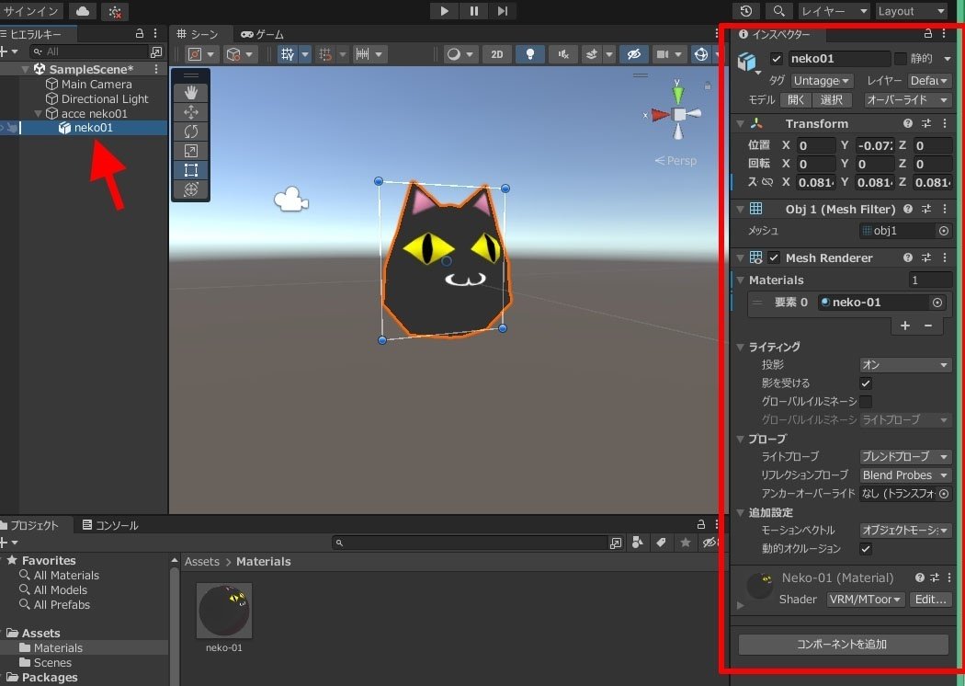Switch to the シーン tab
The image size is (965, 686).
coord(198,34)
